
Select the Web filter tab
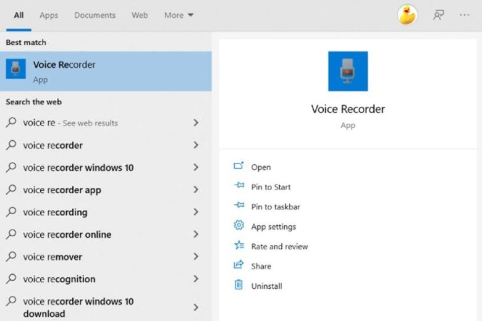(x=140, y=15)
